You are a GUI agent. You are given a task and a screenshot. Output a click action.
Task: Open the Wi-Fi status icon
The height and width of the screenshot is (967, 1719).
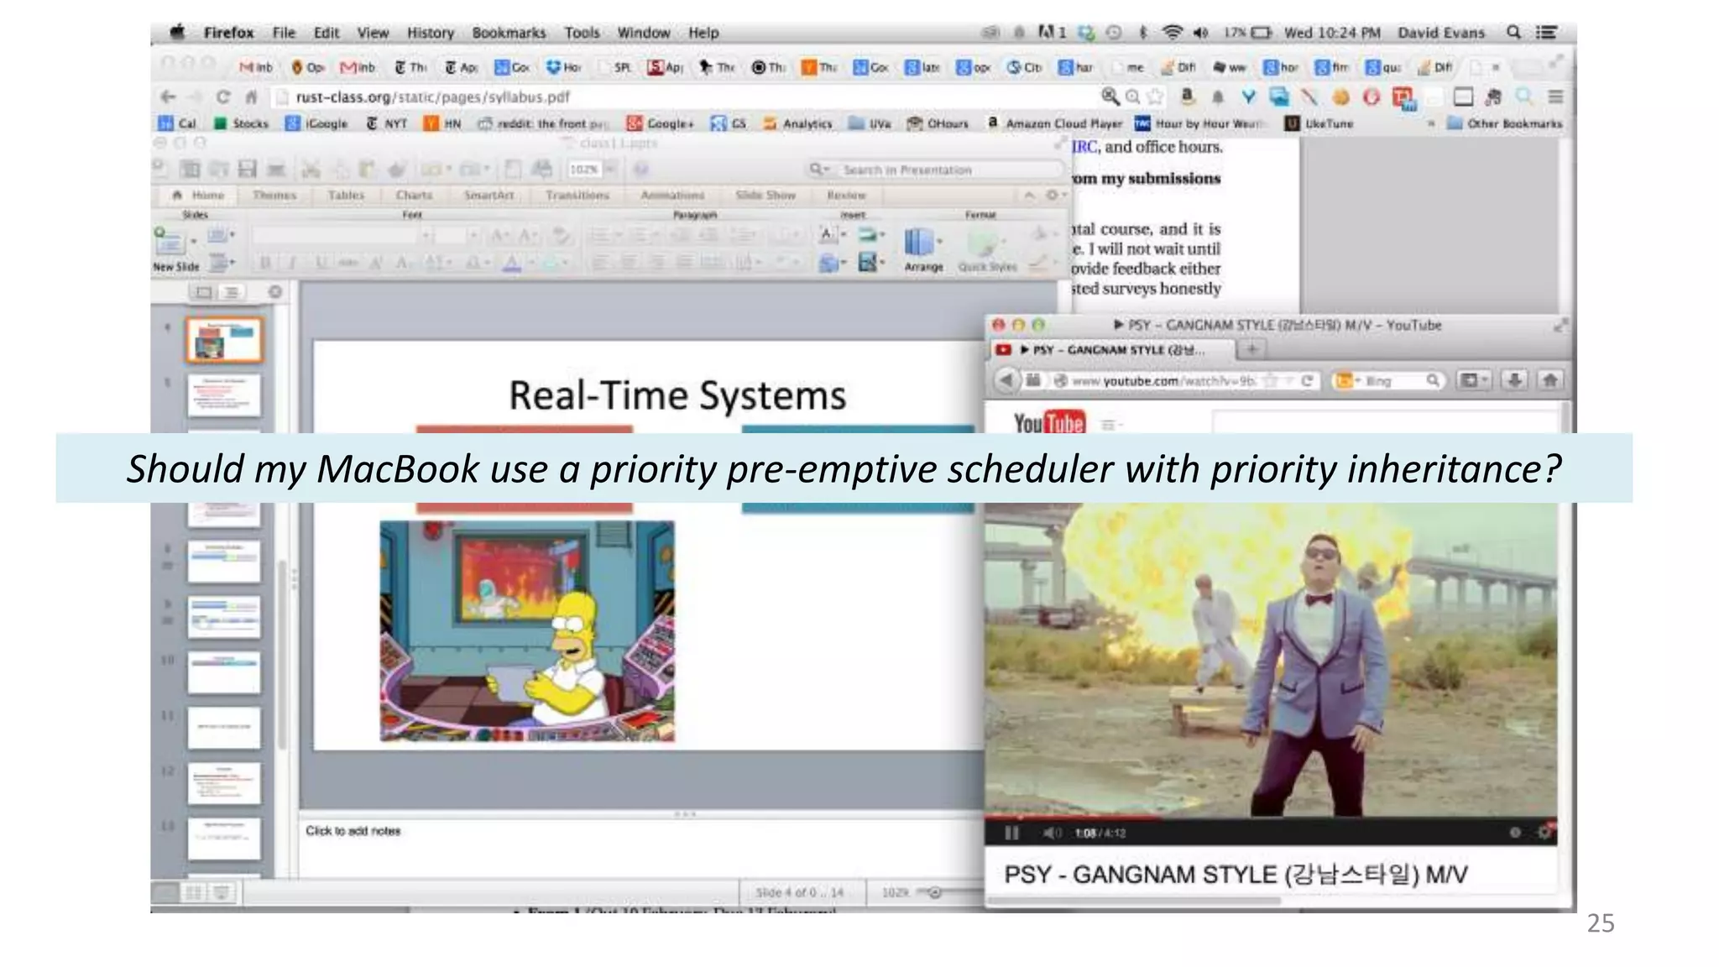(x=1172, y=33)
